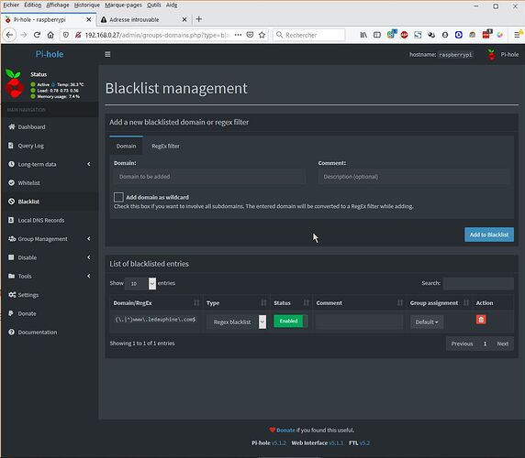
Task: Reload the page in Firefox toolbar
Action: (37, 35)
